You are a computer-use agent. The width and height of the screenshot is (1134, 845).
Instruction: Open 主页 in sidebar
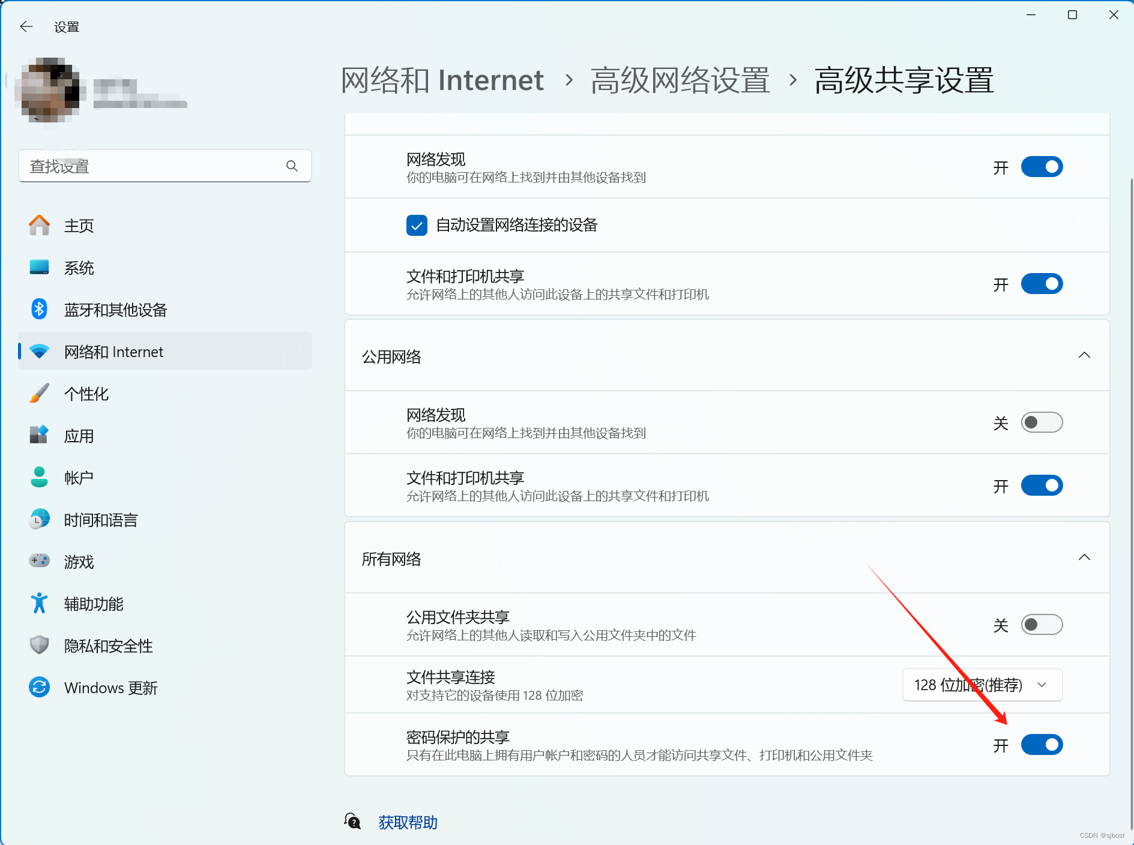coord(165,226)
